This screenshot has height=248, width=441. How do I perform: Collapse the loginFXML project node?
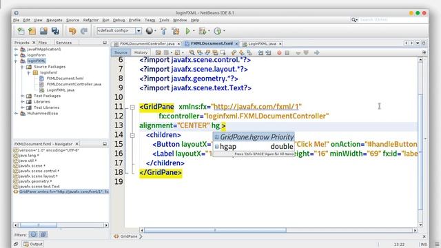click(16, 61)
